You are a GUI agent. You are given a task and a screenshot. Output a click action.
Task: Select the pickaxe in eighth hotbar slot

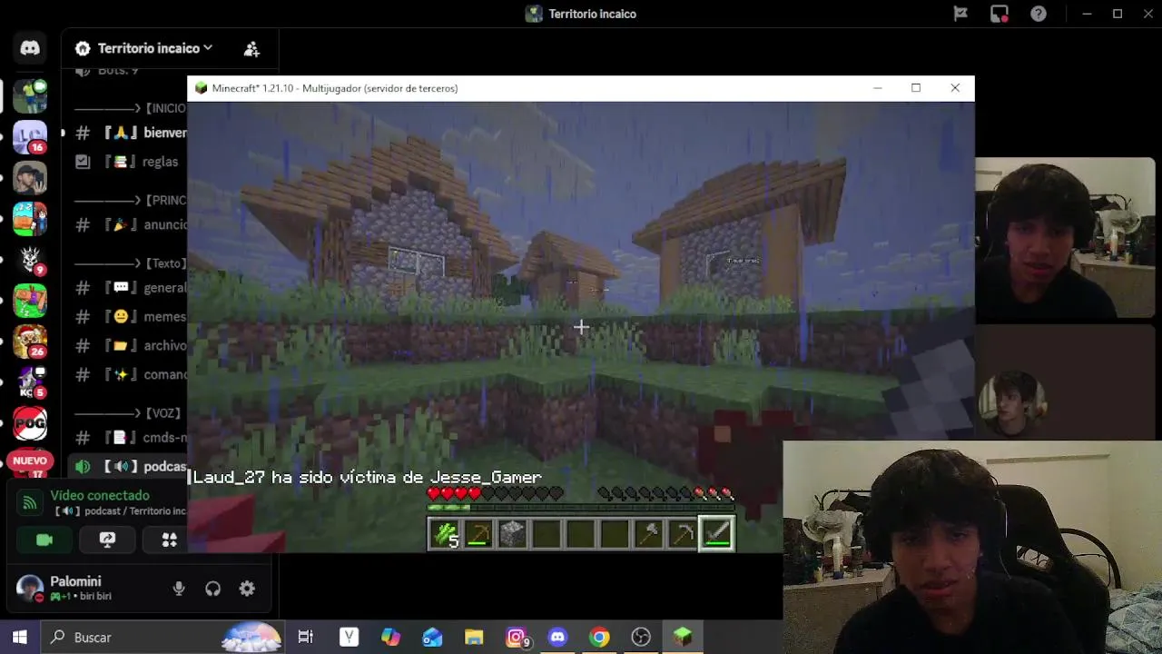[x=682, y=534]
